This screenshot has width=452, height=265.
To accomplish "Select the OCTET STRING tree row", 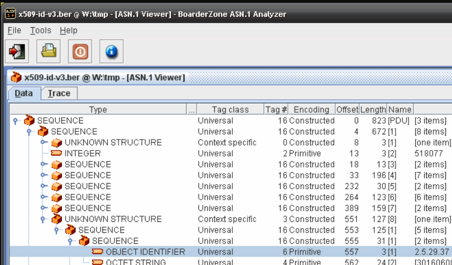I will 136,262.
